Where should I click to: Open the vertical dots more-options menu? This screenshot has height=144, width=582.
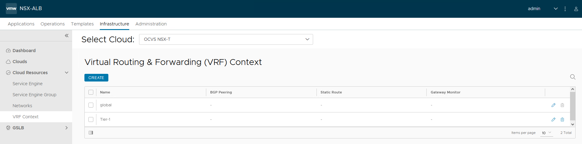pos(565,9)
